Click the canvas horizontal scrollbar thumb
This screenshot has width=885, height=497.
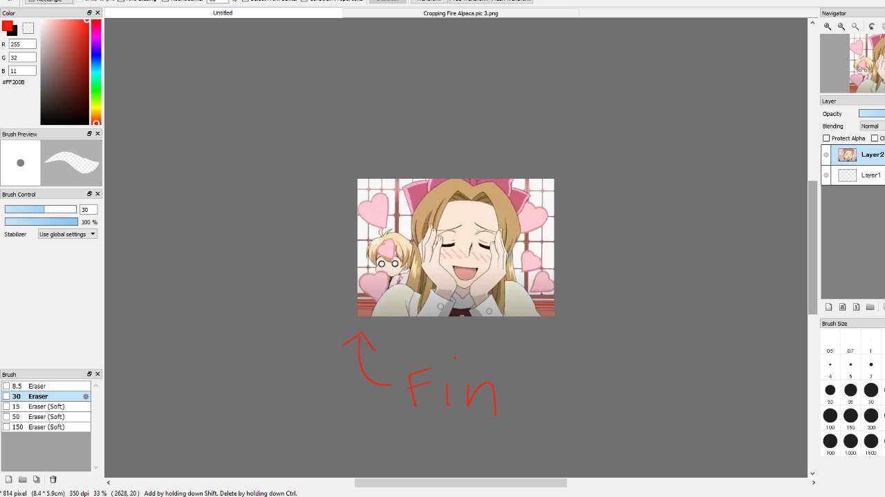460,483
